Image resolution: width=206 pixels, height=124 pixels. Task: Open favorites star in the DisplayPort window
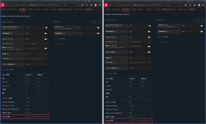point(87,5)
